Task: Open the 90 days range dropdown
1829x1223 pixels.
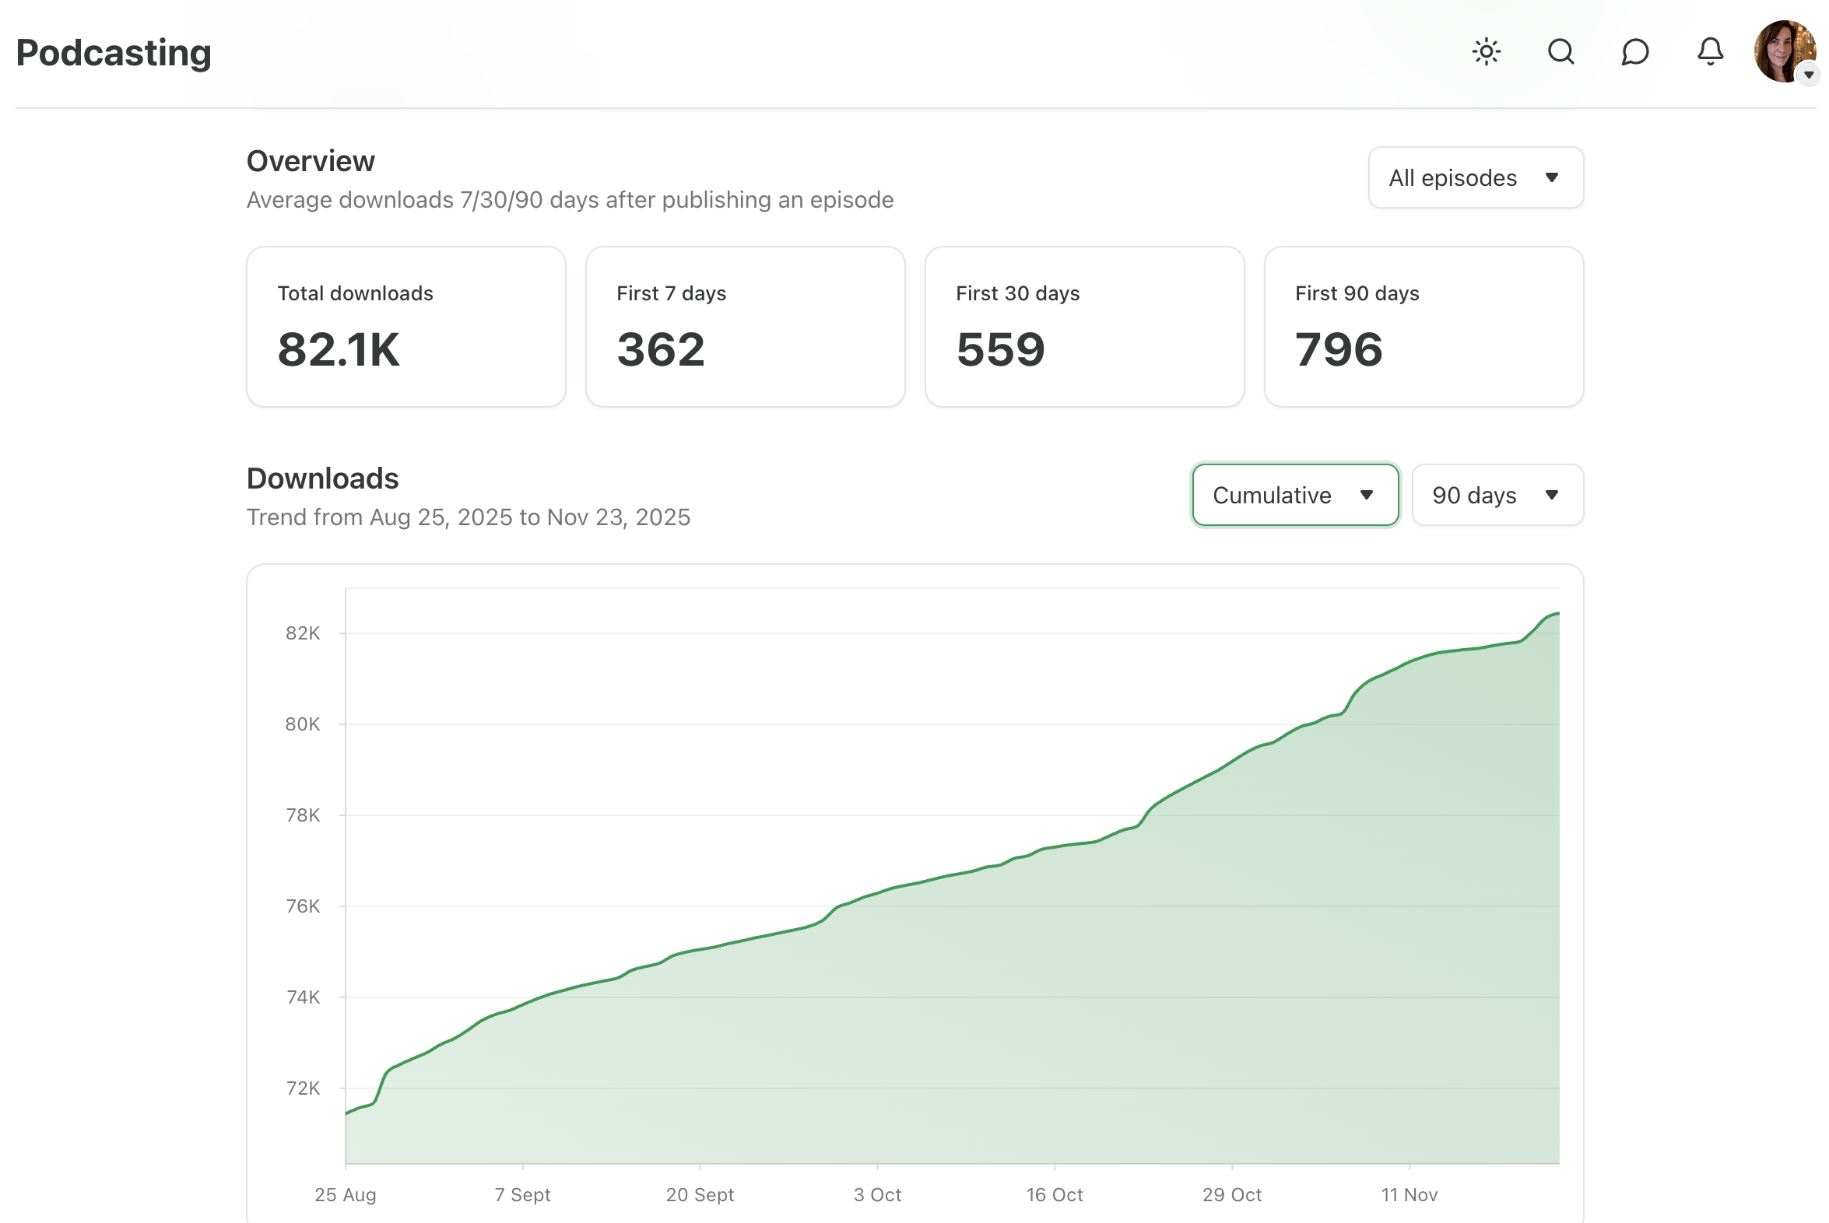Action: [1497, 496]
